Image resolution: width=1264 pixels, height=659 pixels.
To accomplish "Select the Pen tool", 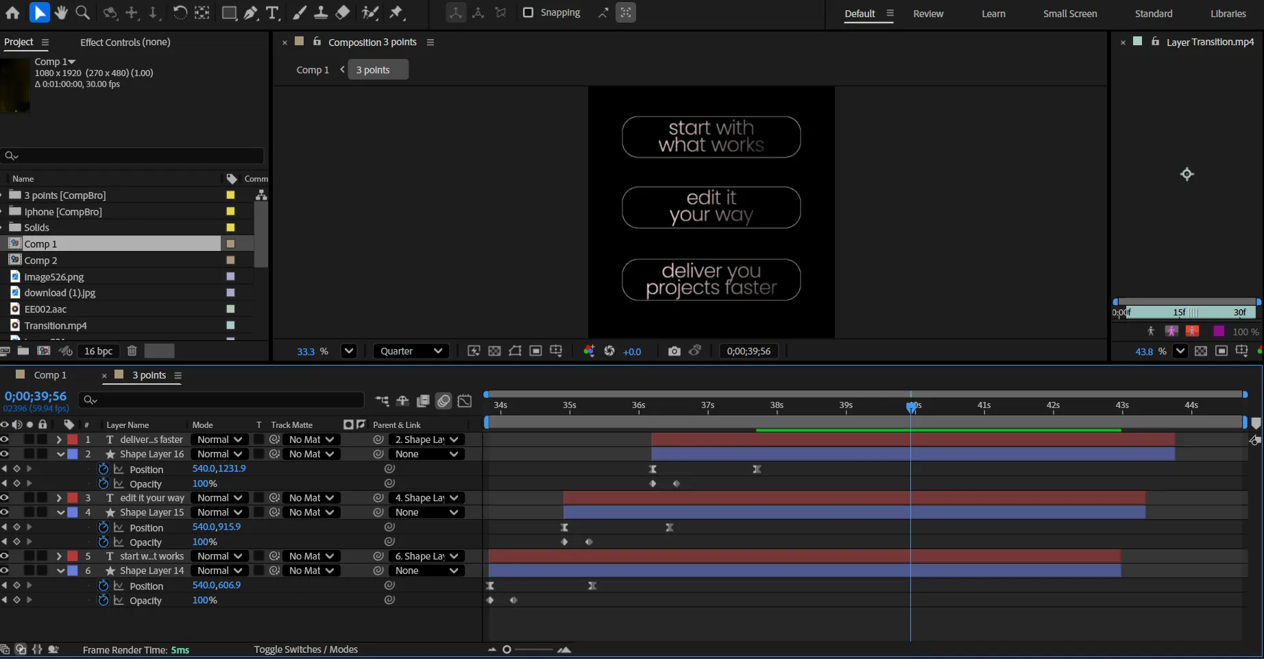I will (x=251, y=12).
